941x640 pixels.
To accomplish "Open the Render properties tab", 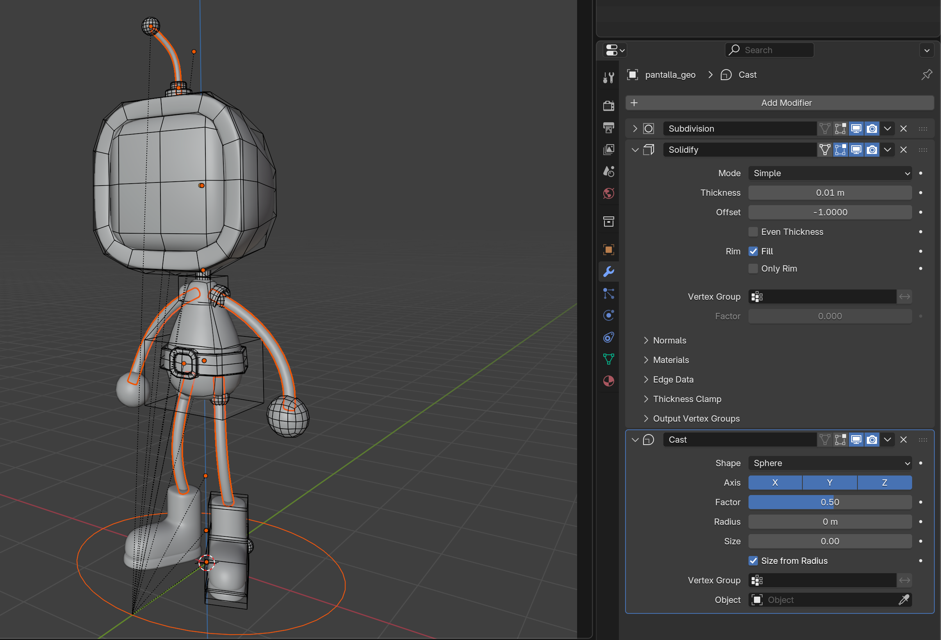I will (608, 106).
